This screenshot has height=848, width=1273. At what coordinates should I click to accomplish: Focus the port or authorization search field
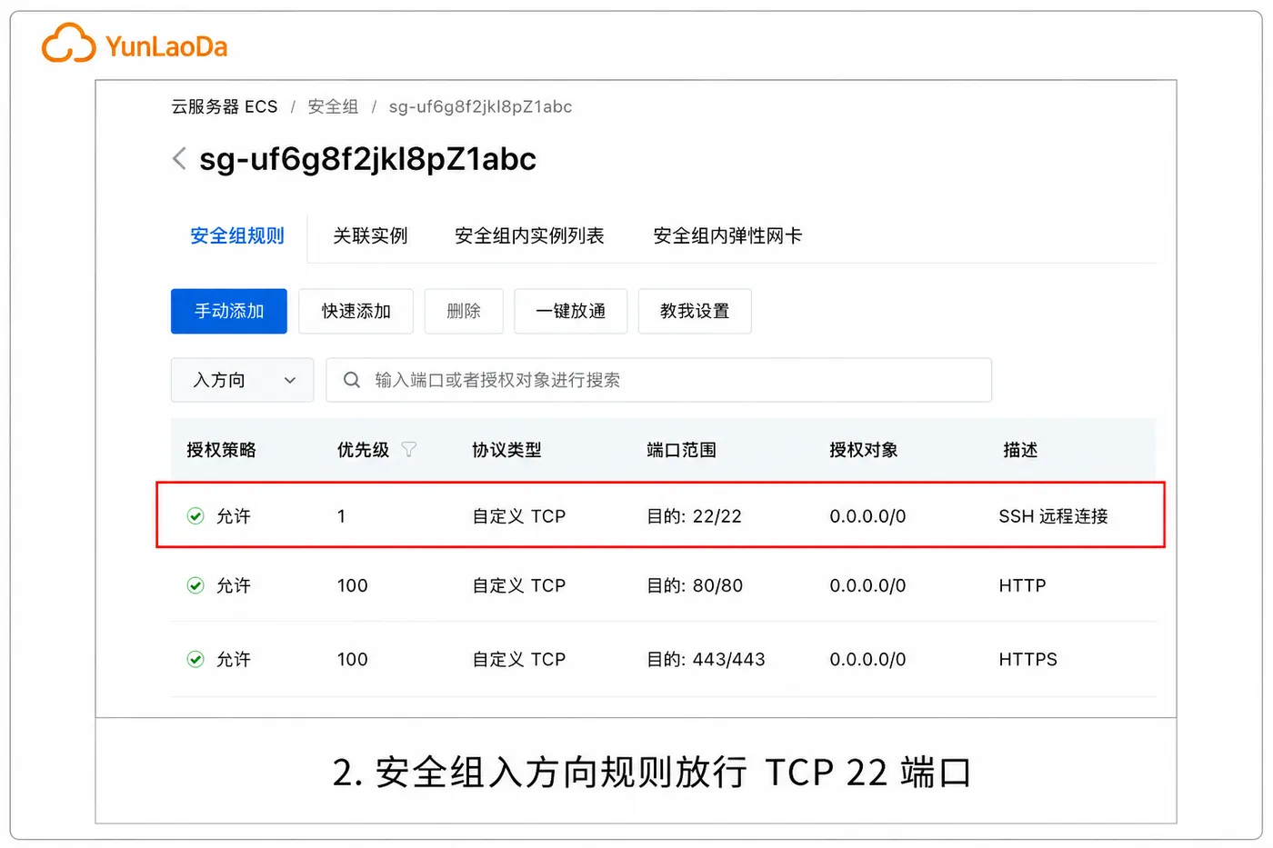click(x=659, y=380)
